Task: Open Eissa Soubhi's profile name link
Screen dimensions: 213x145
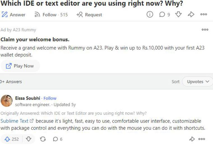Action: [x=27, y=98]
